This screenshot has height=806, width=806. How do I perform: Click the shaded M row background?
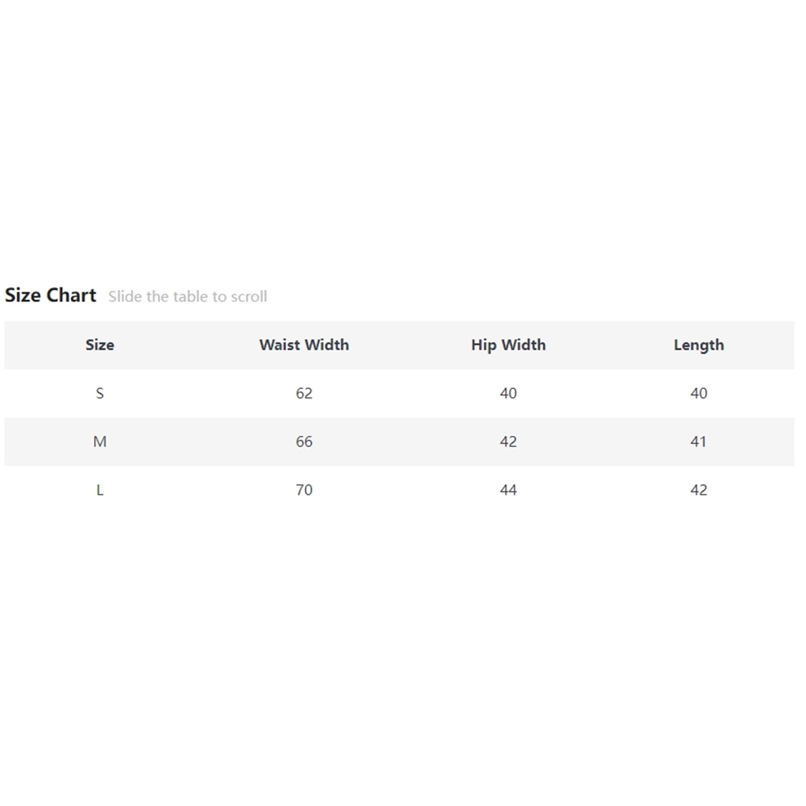point(399,441)
